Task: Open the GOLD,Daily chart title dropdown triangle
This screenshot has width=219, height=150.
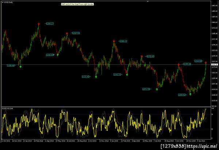Action: coord(3,3)
